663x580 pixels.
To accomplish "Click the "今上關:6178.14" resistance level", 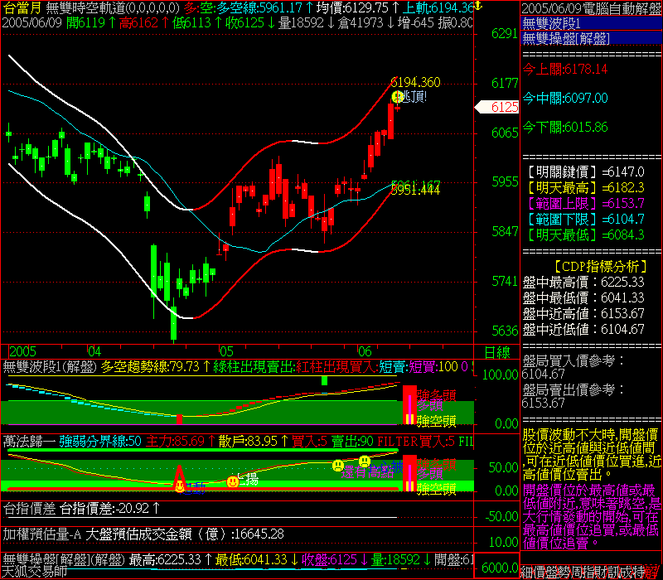I will pyautogui.click(x=565, y=69).
